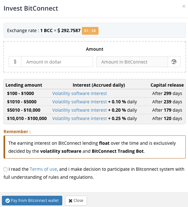The image size is (188, 207).
Task: Open Volatility software interest link for $10,010 - $100,000
Action: pyautogui.click(x=80, y=118)
